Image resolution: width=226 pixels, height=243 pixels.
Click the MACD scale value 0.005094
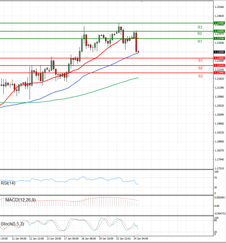coord(220,198)
